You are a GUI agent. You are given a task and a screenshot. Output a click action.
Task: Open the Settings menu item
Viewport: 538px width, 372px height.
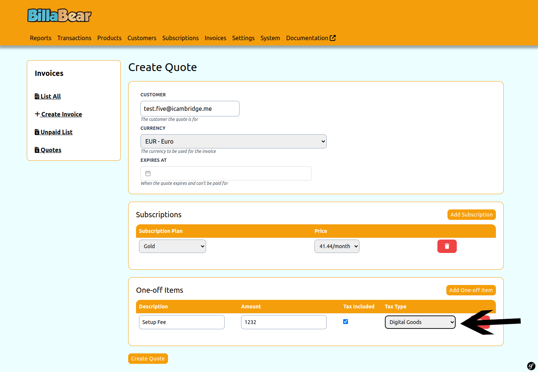243,38
